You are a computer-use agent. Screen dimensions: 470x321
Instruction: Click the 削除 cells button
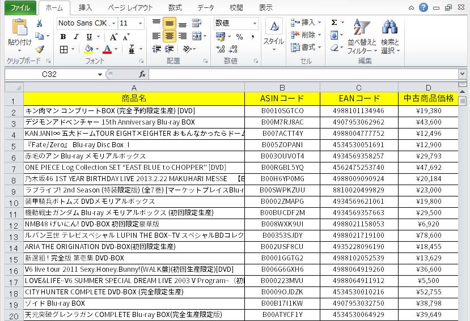[306, 35]
